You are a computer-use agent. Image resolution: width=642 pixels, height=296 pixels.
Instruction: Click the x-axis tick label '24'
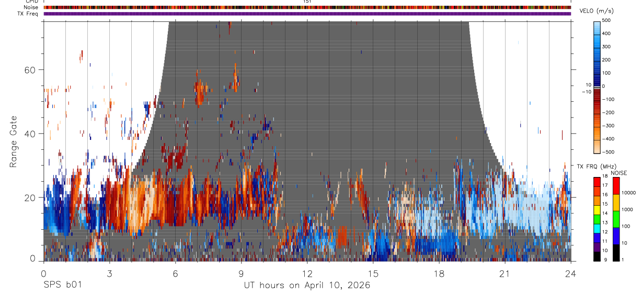coord(570,273)
